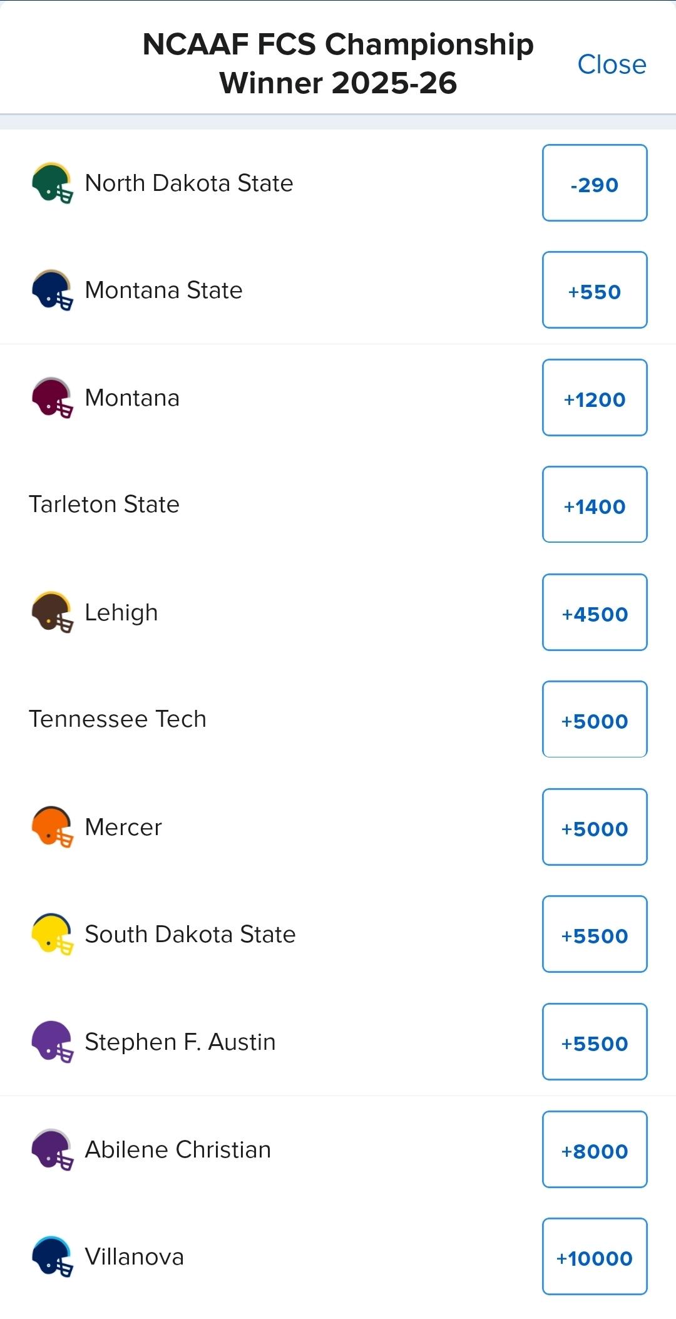Click North Dakota State green helmet icon

[52, 183]
